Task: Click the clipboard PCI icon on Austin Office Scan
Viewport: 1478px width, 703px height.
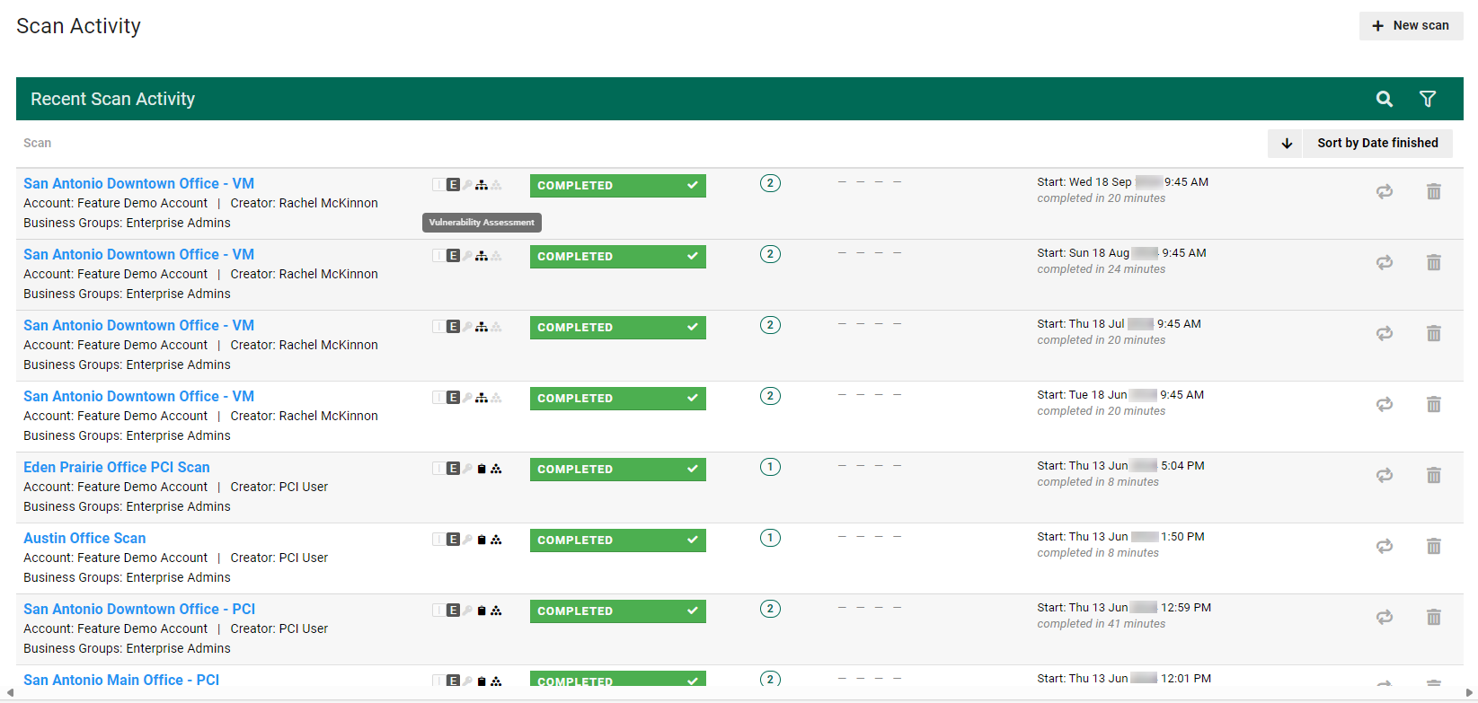Action: point(482,540)
